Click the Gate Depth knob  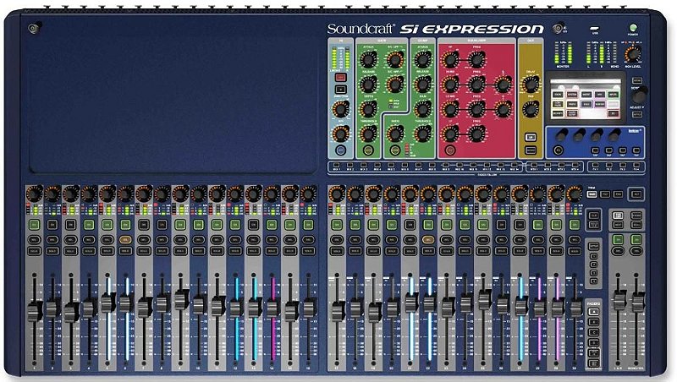click(368, 109)
